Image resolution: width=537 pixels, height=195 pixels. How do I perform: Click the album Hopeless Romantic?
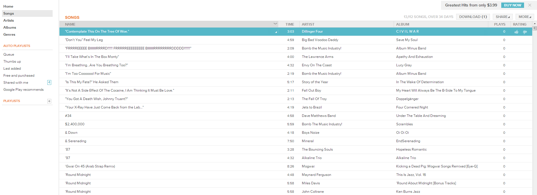coord(411,149)
